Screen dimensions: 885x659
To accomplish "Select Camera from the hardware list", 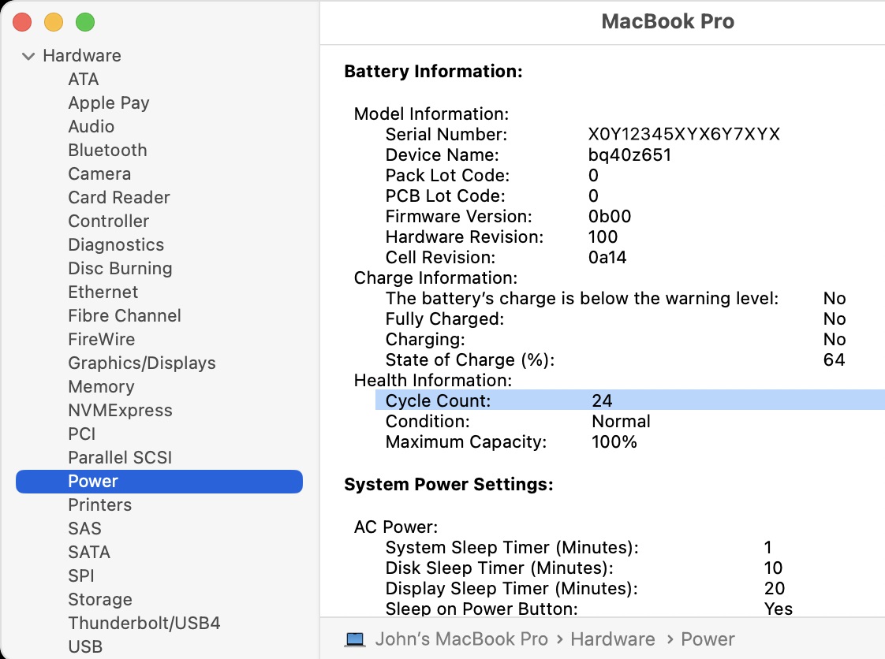I will tap(99, 173).
